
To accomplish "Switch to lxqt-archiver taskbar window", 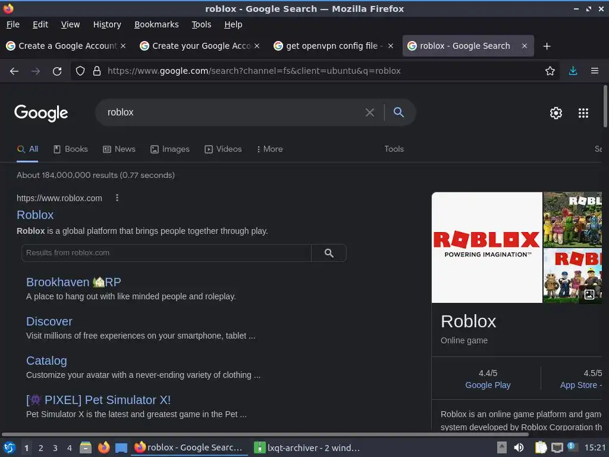I will (x=307, y=447).
